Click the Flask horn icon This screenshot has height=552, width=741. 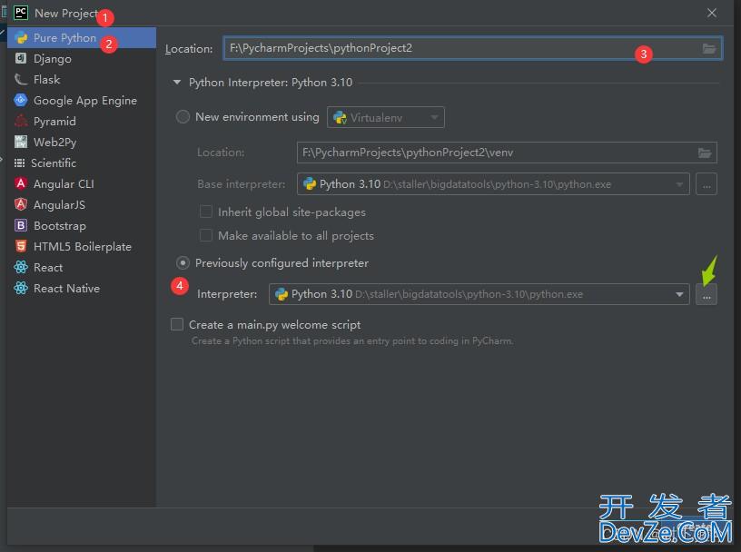[x=21, y=79]
